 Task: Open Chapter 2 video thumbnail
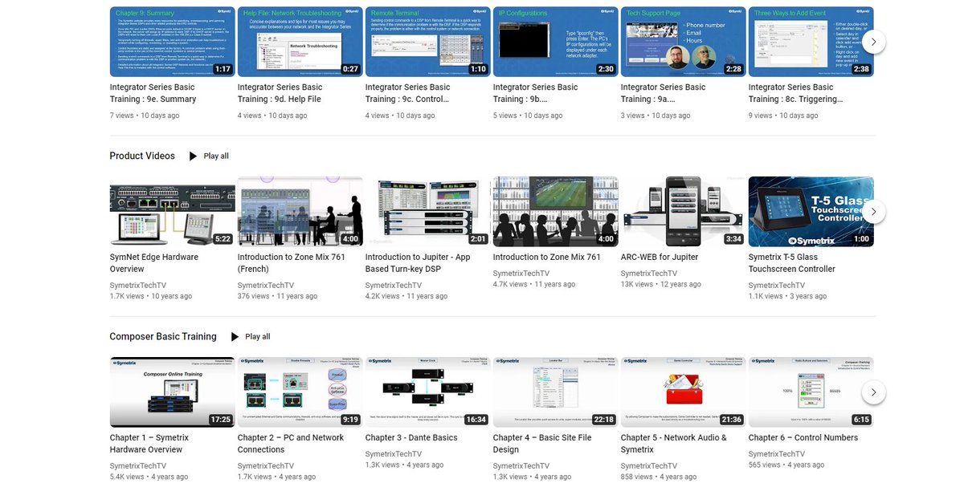[300, 392]
